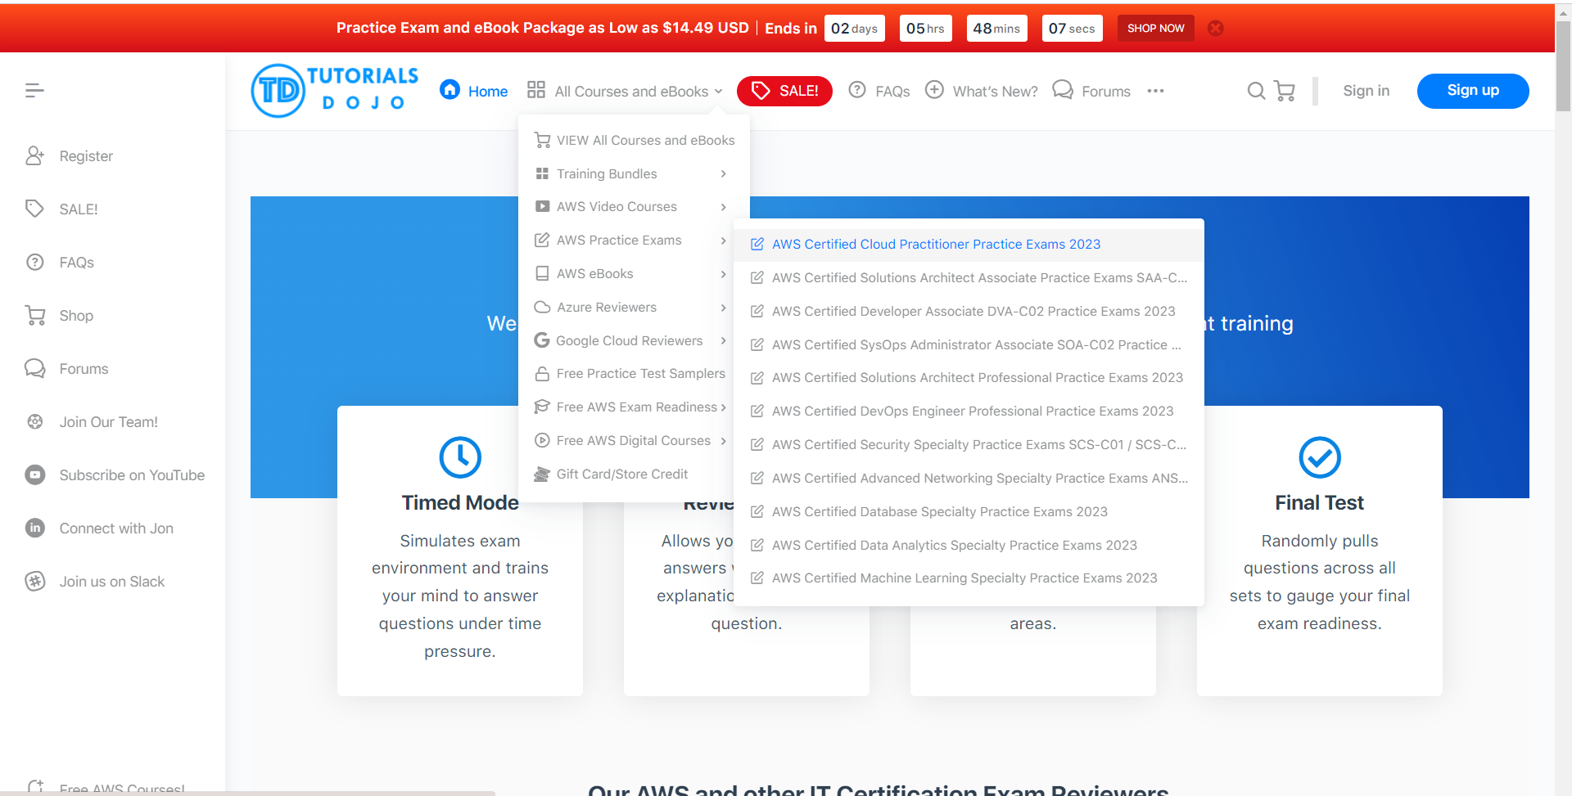This screenshot has height=796, width=1572.
Task: Open the three-dots more menu in navbar
Action: pos(1155,91)
